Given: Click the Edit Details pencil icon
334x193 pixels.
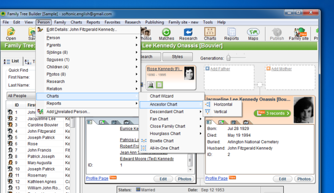Looking at the screenshot, I should pyautogui.click(x=40, y=29).
